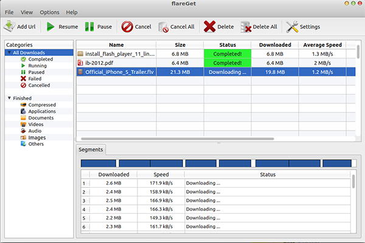Select the Videos category
Screen dimensions: 365x243
coord(36,125)
